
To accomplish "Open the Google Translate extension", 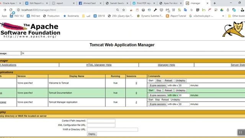I will pyautogui.click(x=185, y=10).
